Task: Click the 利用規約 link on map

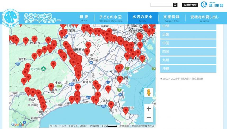Action: [x=124, y=126]
